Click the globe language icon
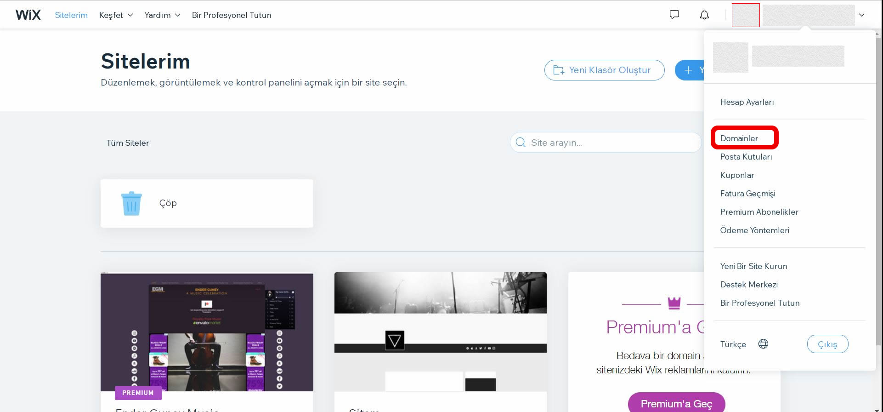The width and height of the screenshot is (883, 412). (763, 344)
